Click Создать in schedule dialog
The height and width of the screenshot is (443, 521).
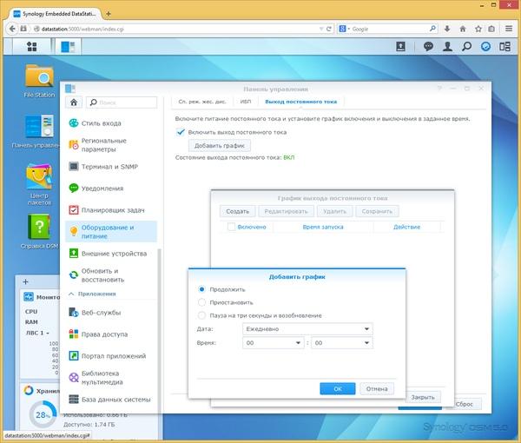pyautogui.click(x=238, y=211)
